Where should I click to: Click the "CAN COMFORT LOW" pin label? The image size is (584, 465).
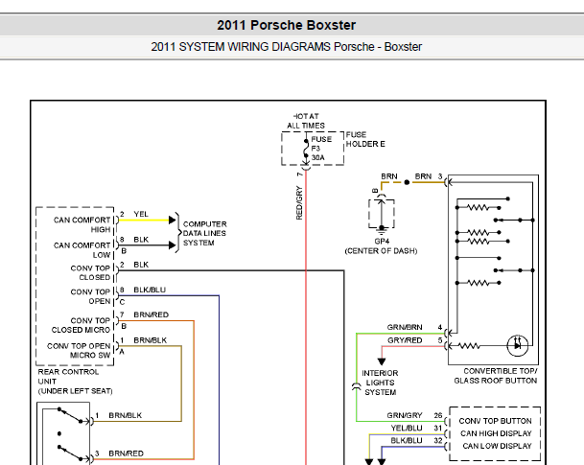click(x=82, y=250)
